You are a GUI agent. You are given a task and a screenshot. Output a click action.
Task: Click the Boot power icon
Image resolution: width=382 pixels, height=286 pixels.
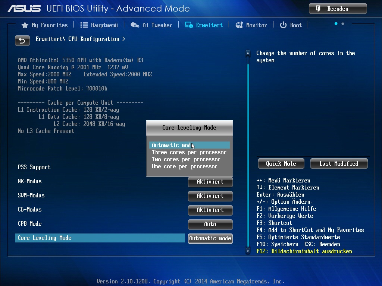pos(283,25)
